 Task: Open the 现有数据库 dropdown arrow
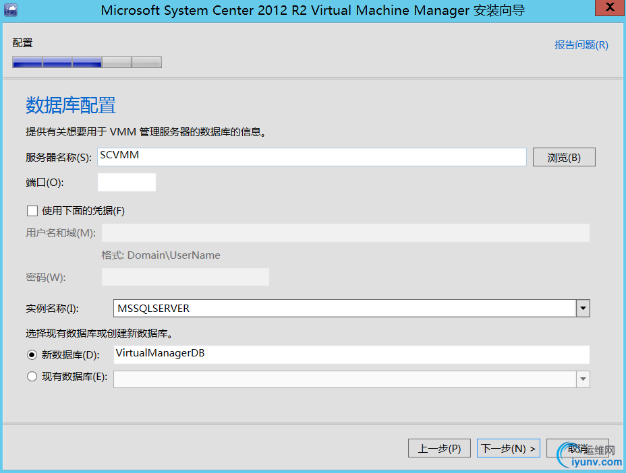[583, 379]
